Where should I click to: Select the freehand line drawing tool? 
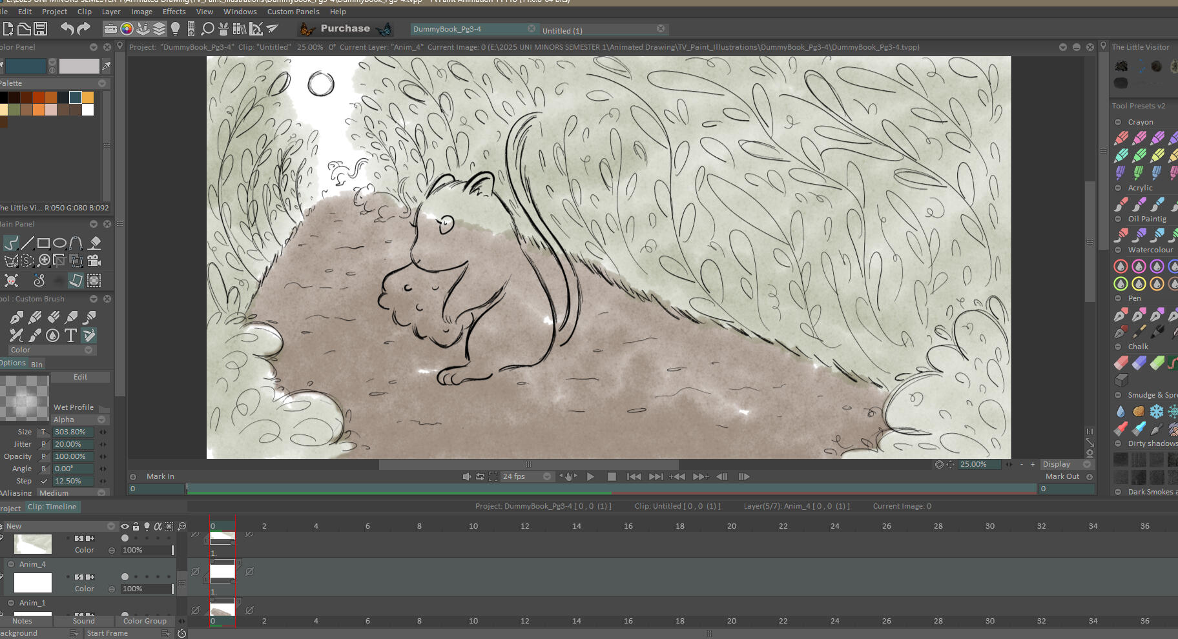(x=11, y=243)
